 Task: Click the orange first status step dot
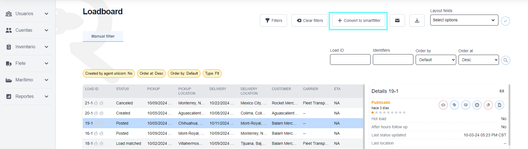(x=373, y=113)
